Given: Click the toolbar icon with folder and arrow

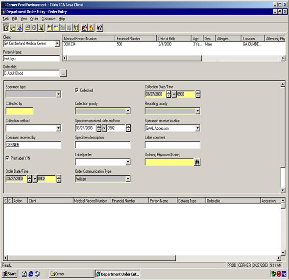Looking at the screenshot, I should click(x=28, y=28).
